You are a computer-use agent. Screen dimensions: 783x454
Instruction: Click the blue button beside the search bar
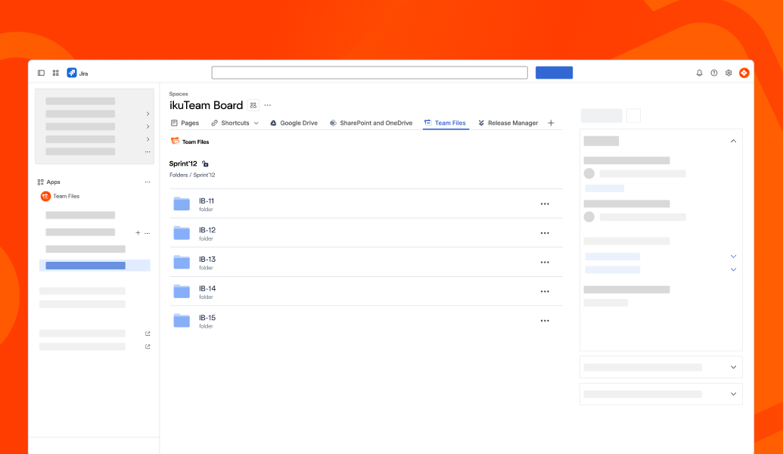coord(554,72)
